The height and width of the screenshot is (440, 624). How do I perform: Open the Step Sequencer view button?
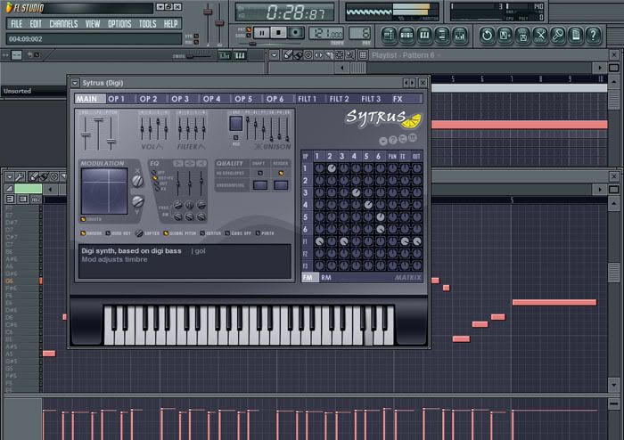[406, 36]
